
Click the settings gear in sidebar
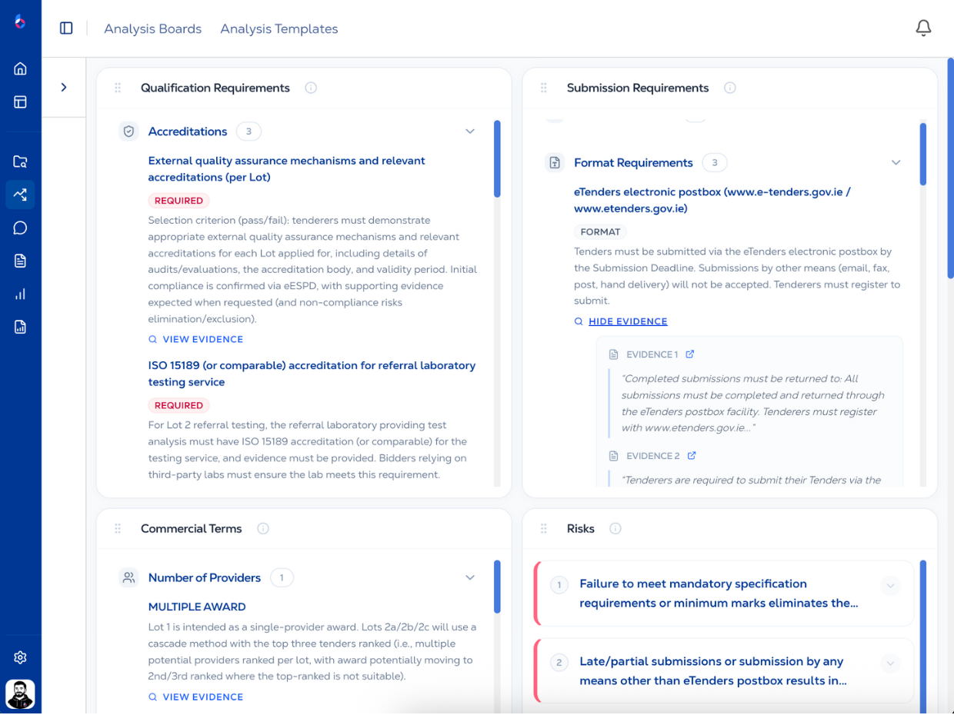(x=21, y=658)
